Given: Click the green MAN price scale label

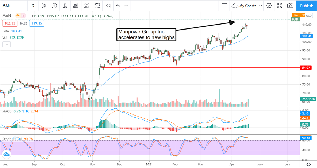Looking at the screenshot, I should pos(295,19).
